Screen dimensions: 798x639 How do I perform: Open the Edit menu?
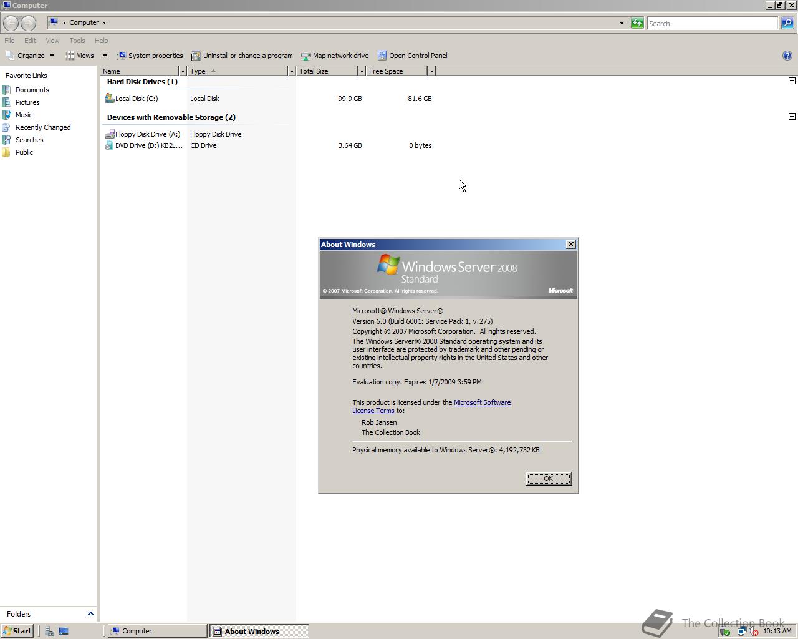point(30,41)
